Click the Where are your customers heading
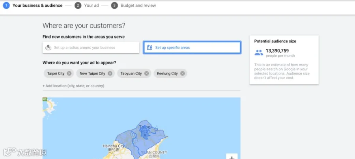 84,26
